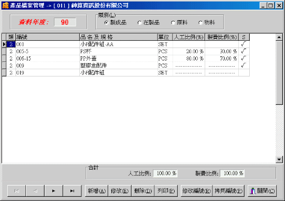
Task: Click the scroll up arrow
Action: 279,37
